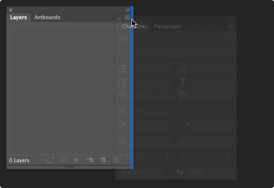
Task: Click the Create New Layer icon
Action: click(103, 160)
